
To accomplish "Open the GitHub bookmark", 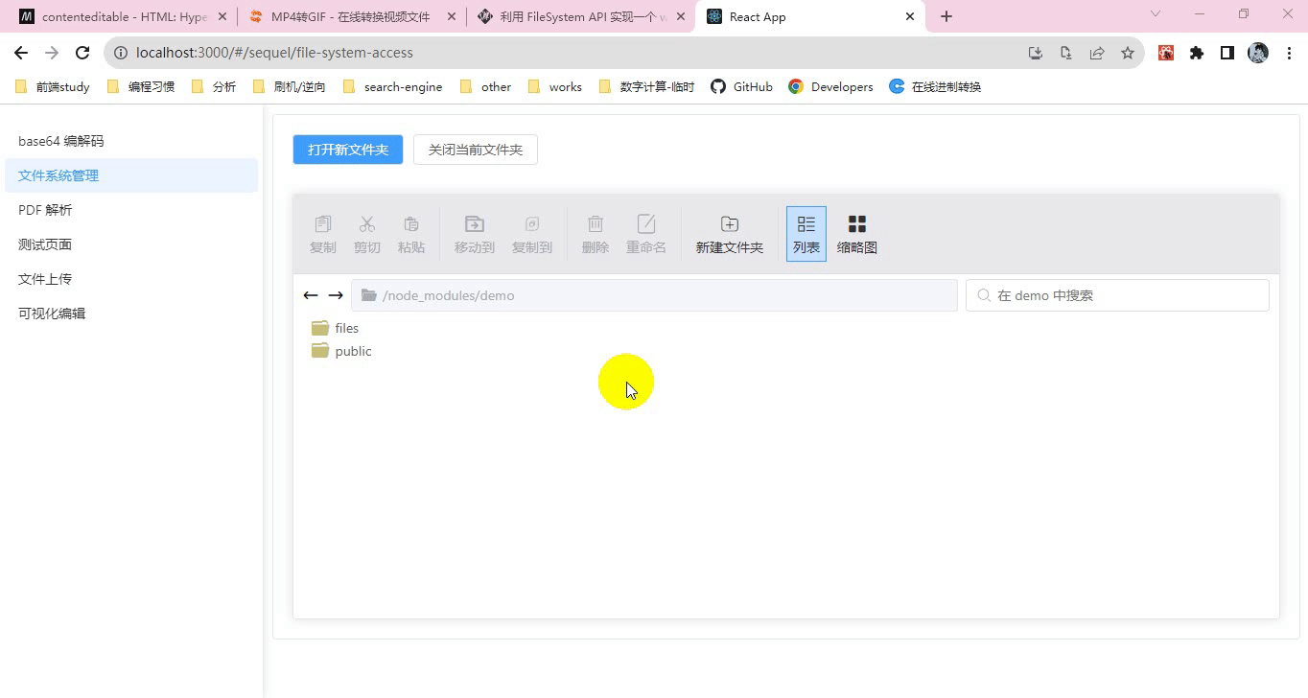I will click(x=741, y=86).
